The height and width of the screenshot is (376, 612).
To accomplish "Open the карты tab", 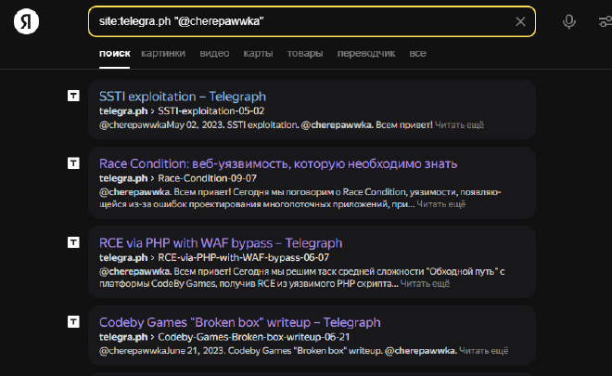I will tap(258, 53).
